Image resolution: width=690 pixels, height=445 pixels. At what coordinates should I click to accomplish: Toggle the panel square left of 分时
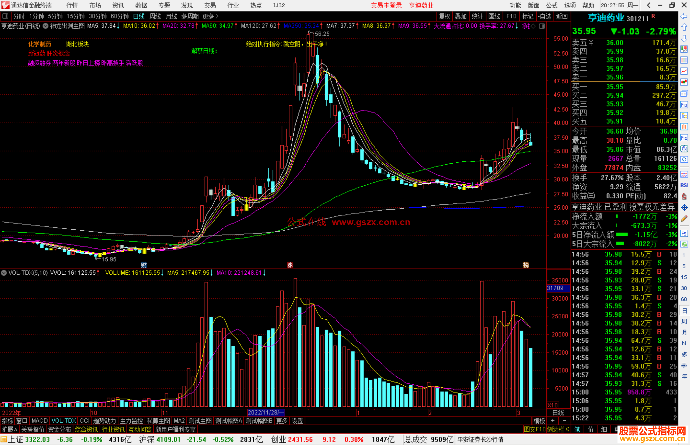point(5,16)
